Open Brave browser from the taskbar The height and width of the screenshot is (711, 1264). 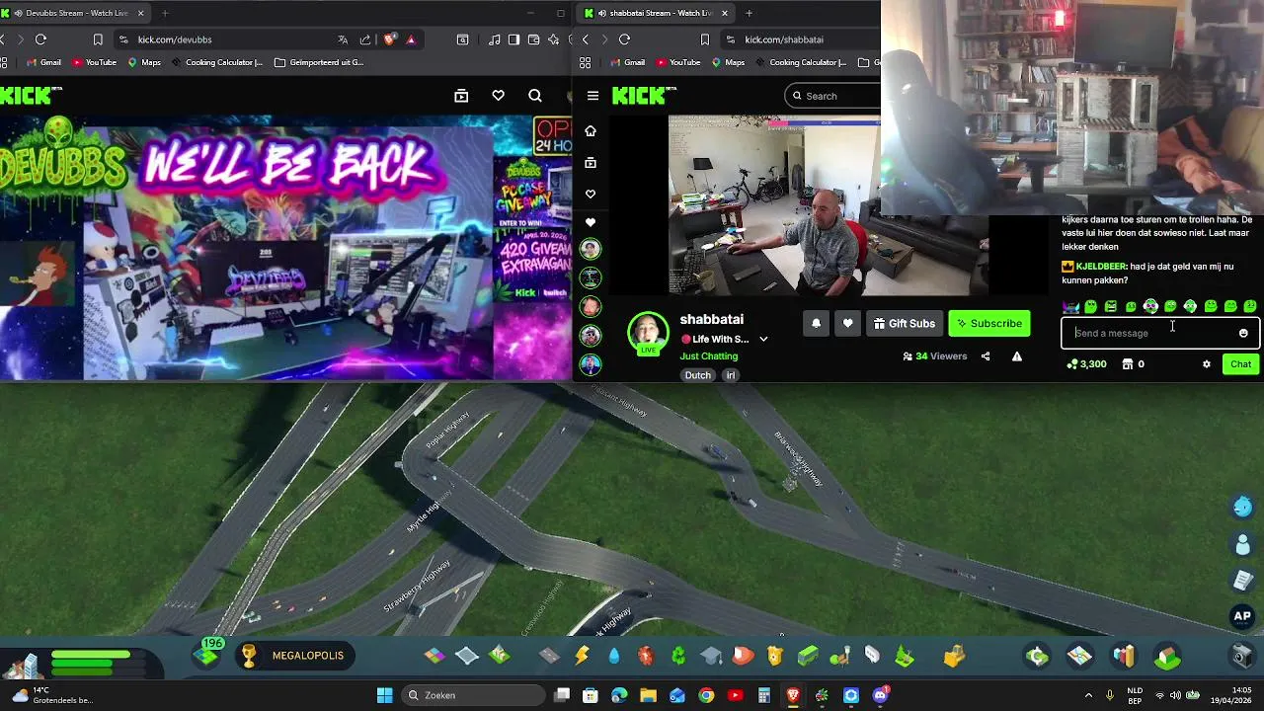pyautogui.click(x=793, y=695)
